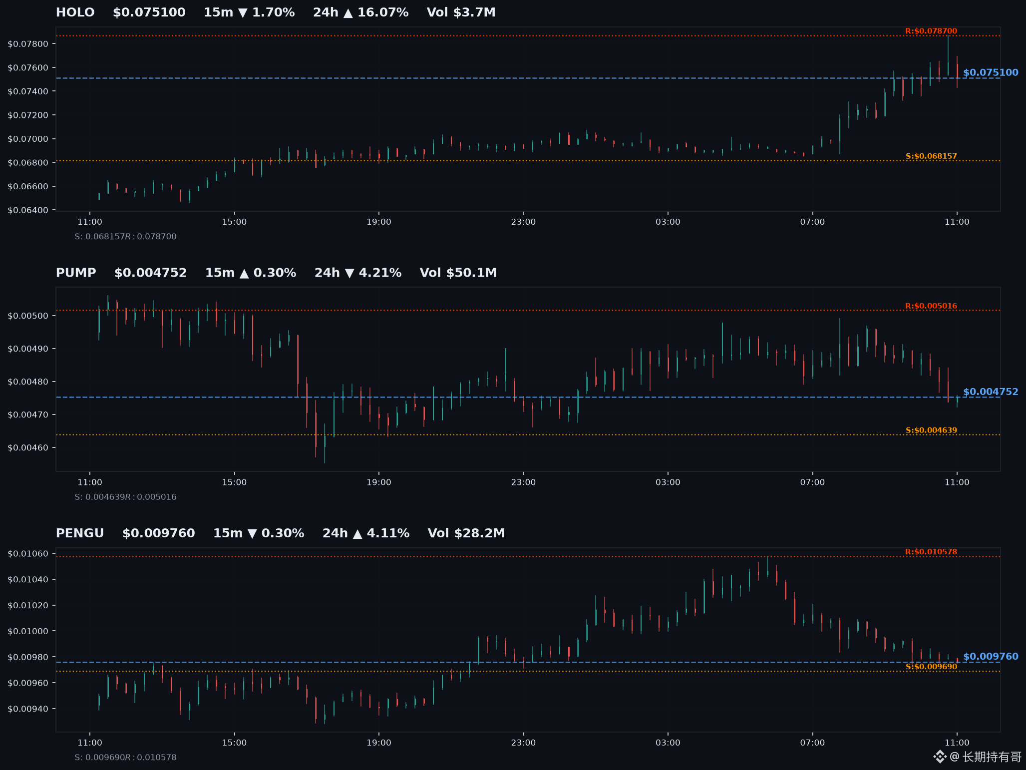Screen dimensions: 1026x770
Task: Click the PENGU ticker title
Action: (x=80, y=533)
